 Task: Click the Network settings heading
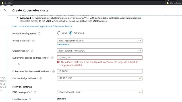coord(22,87)
